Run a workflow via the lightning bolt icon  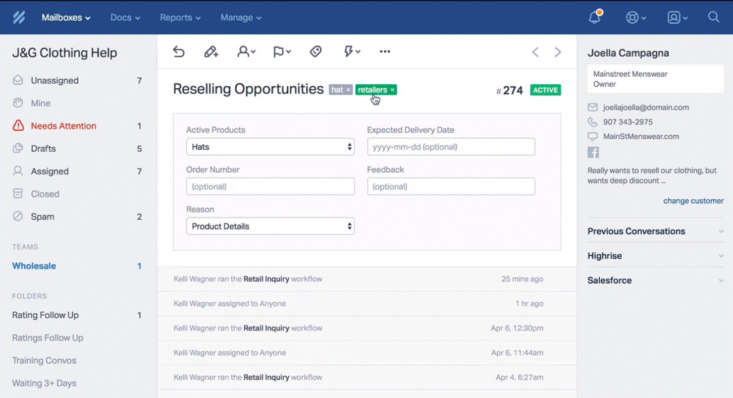(x=350, y=51)
